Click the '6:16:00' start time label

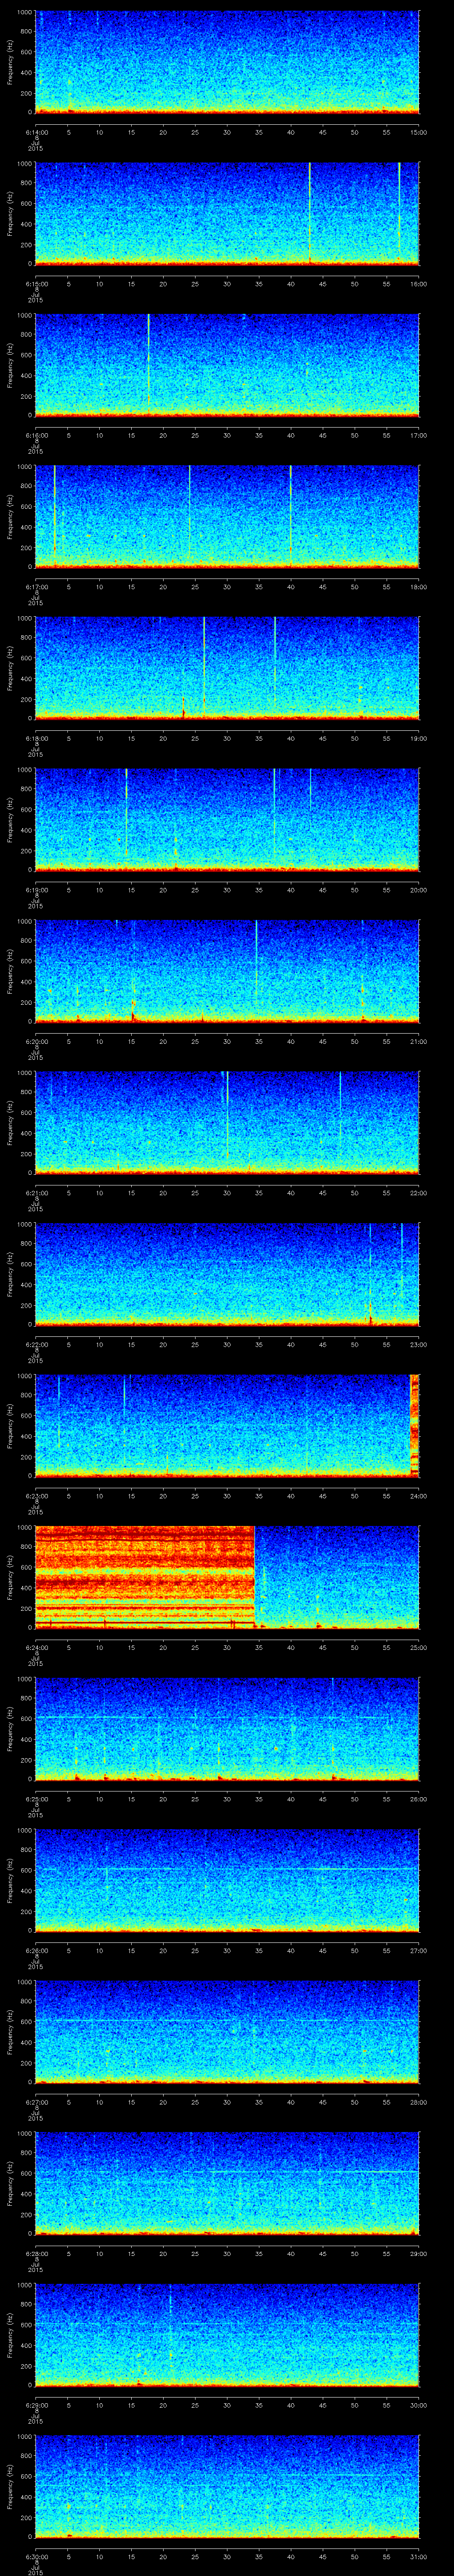(37, 435)
